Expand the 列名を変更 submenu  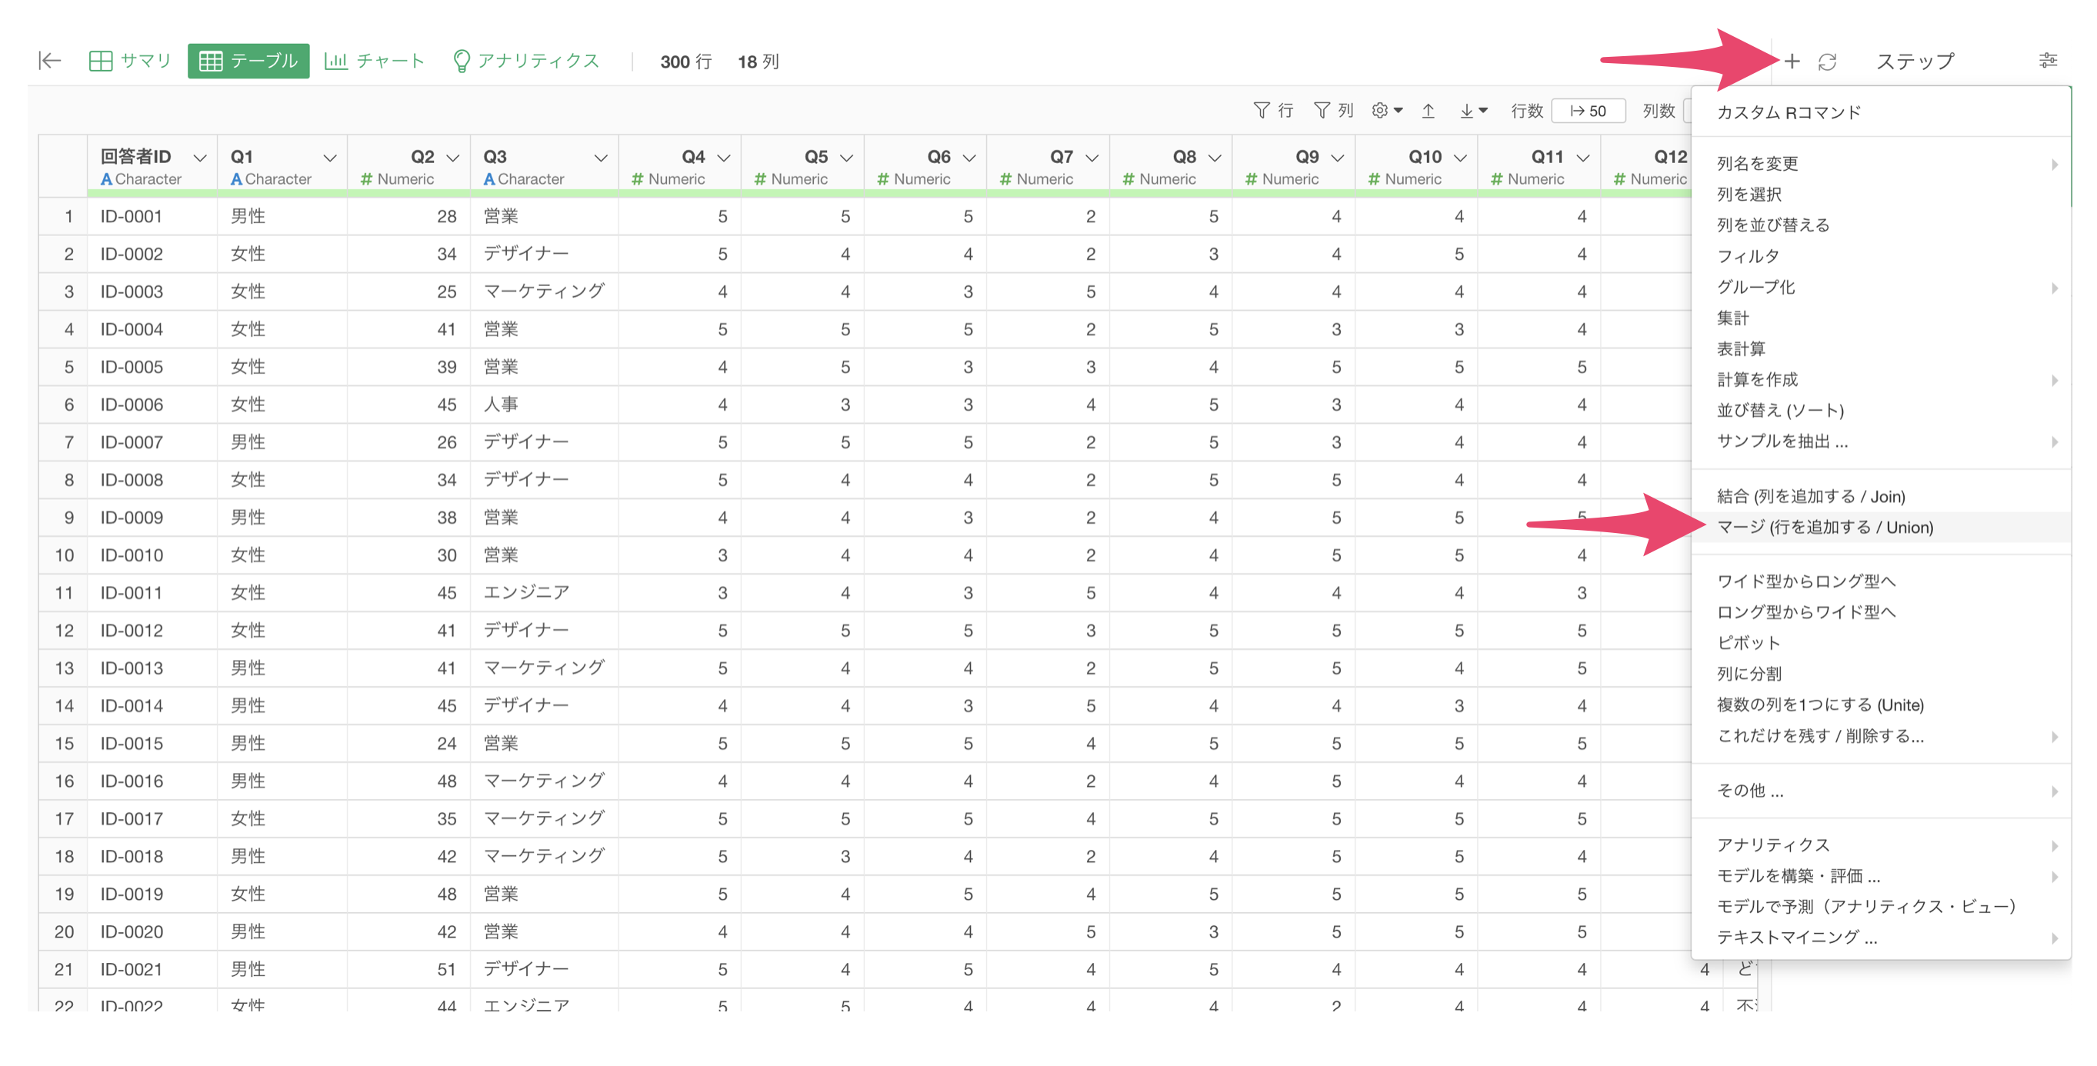coord(1881,164)
